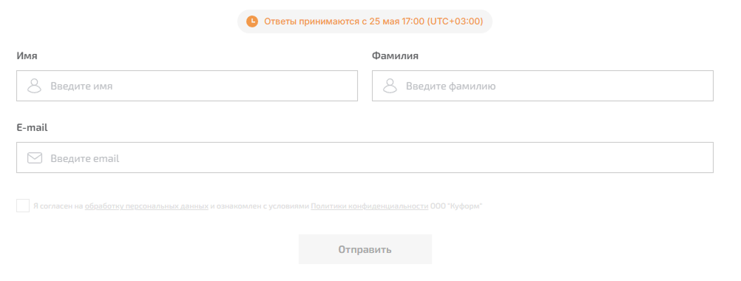The height and width of the screenshot is (281, 741).
Task: Open the "обработку персональных данных" link
Action: tap(146, 206)
